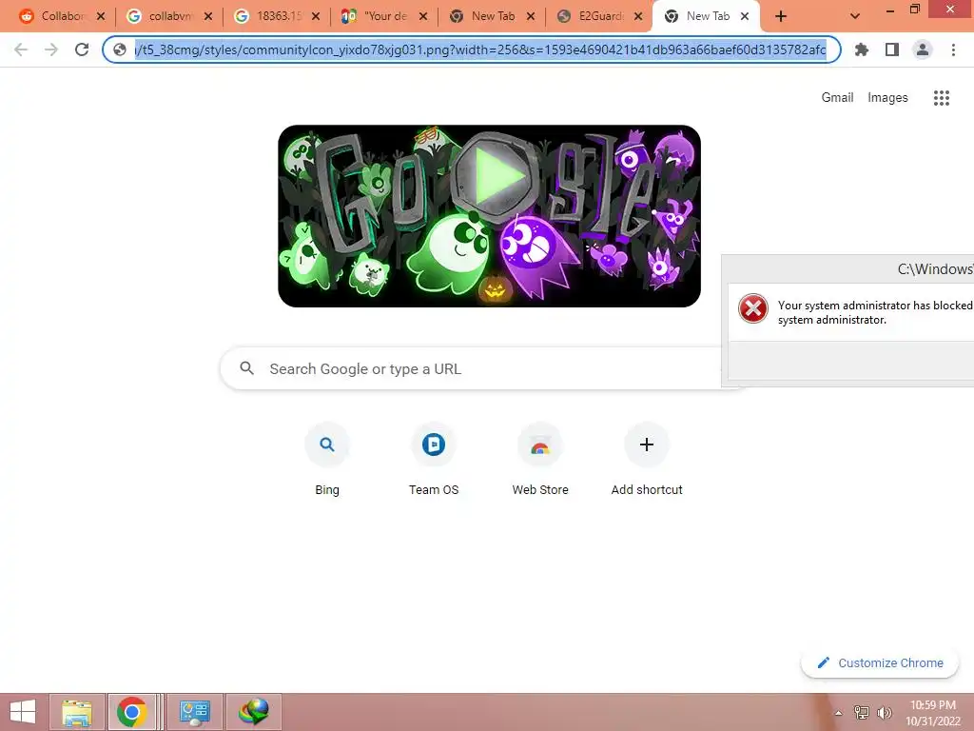Image resolution: width=974 pixels, height=731 pixels.
Task: Click the forward navigation arrow
Action: (x=51, y=49)
